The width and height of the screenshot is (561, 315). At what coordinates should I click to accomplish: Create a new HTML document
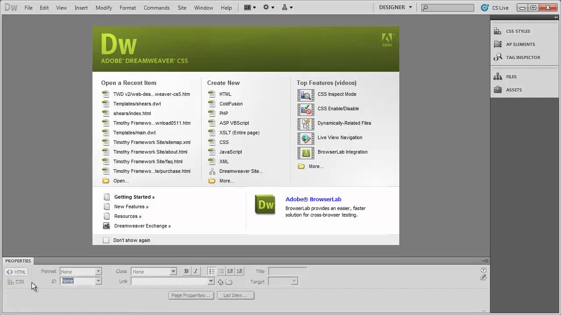pos(225,94)
